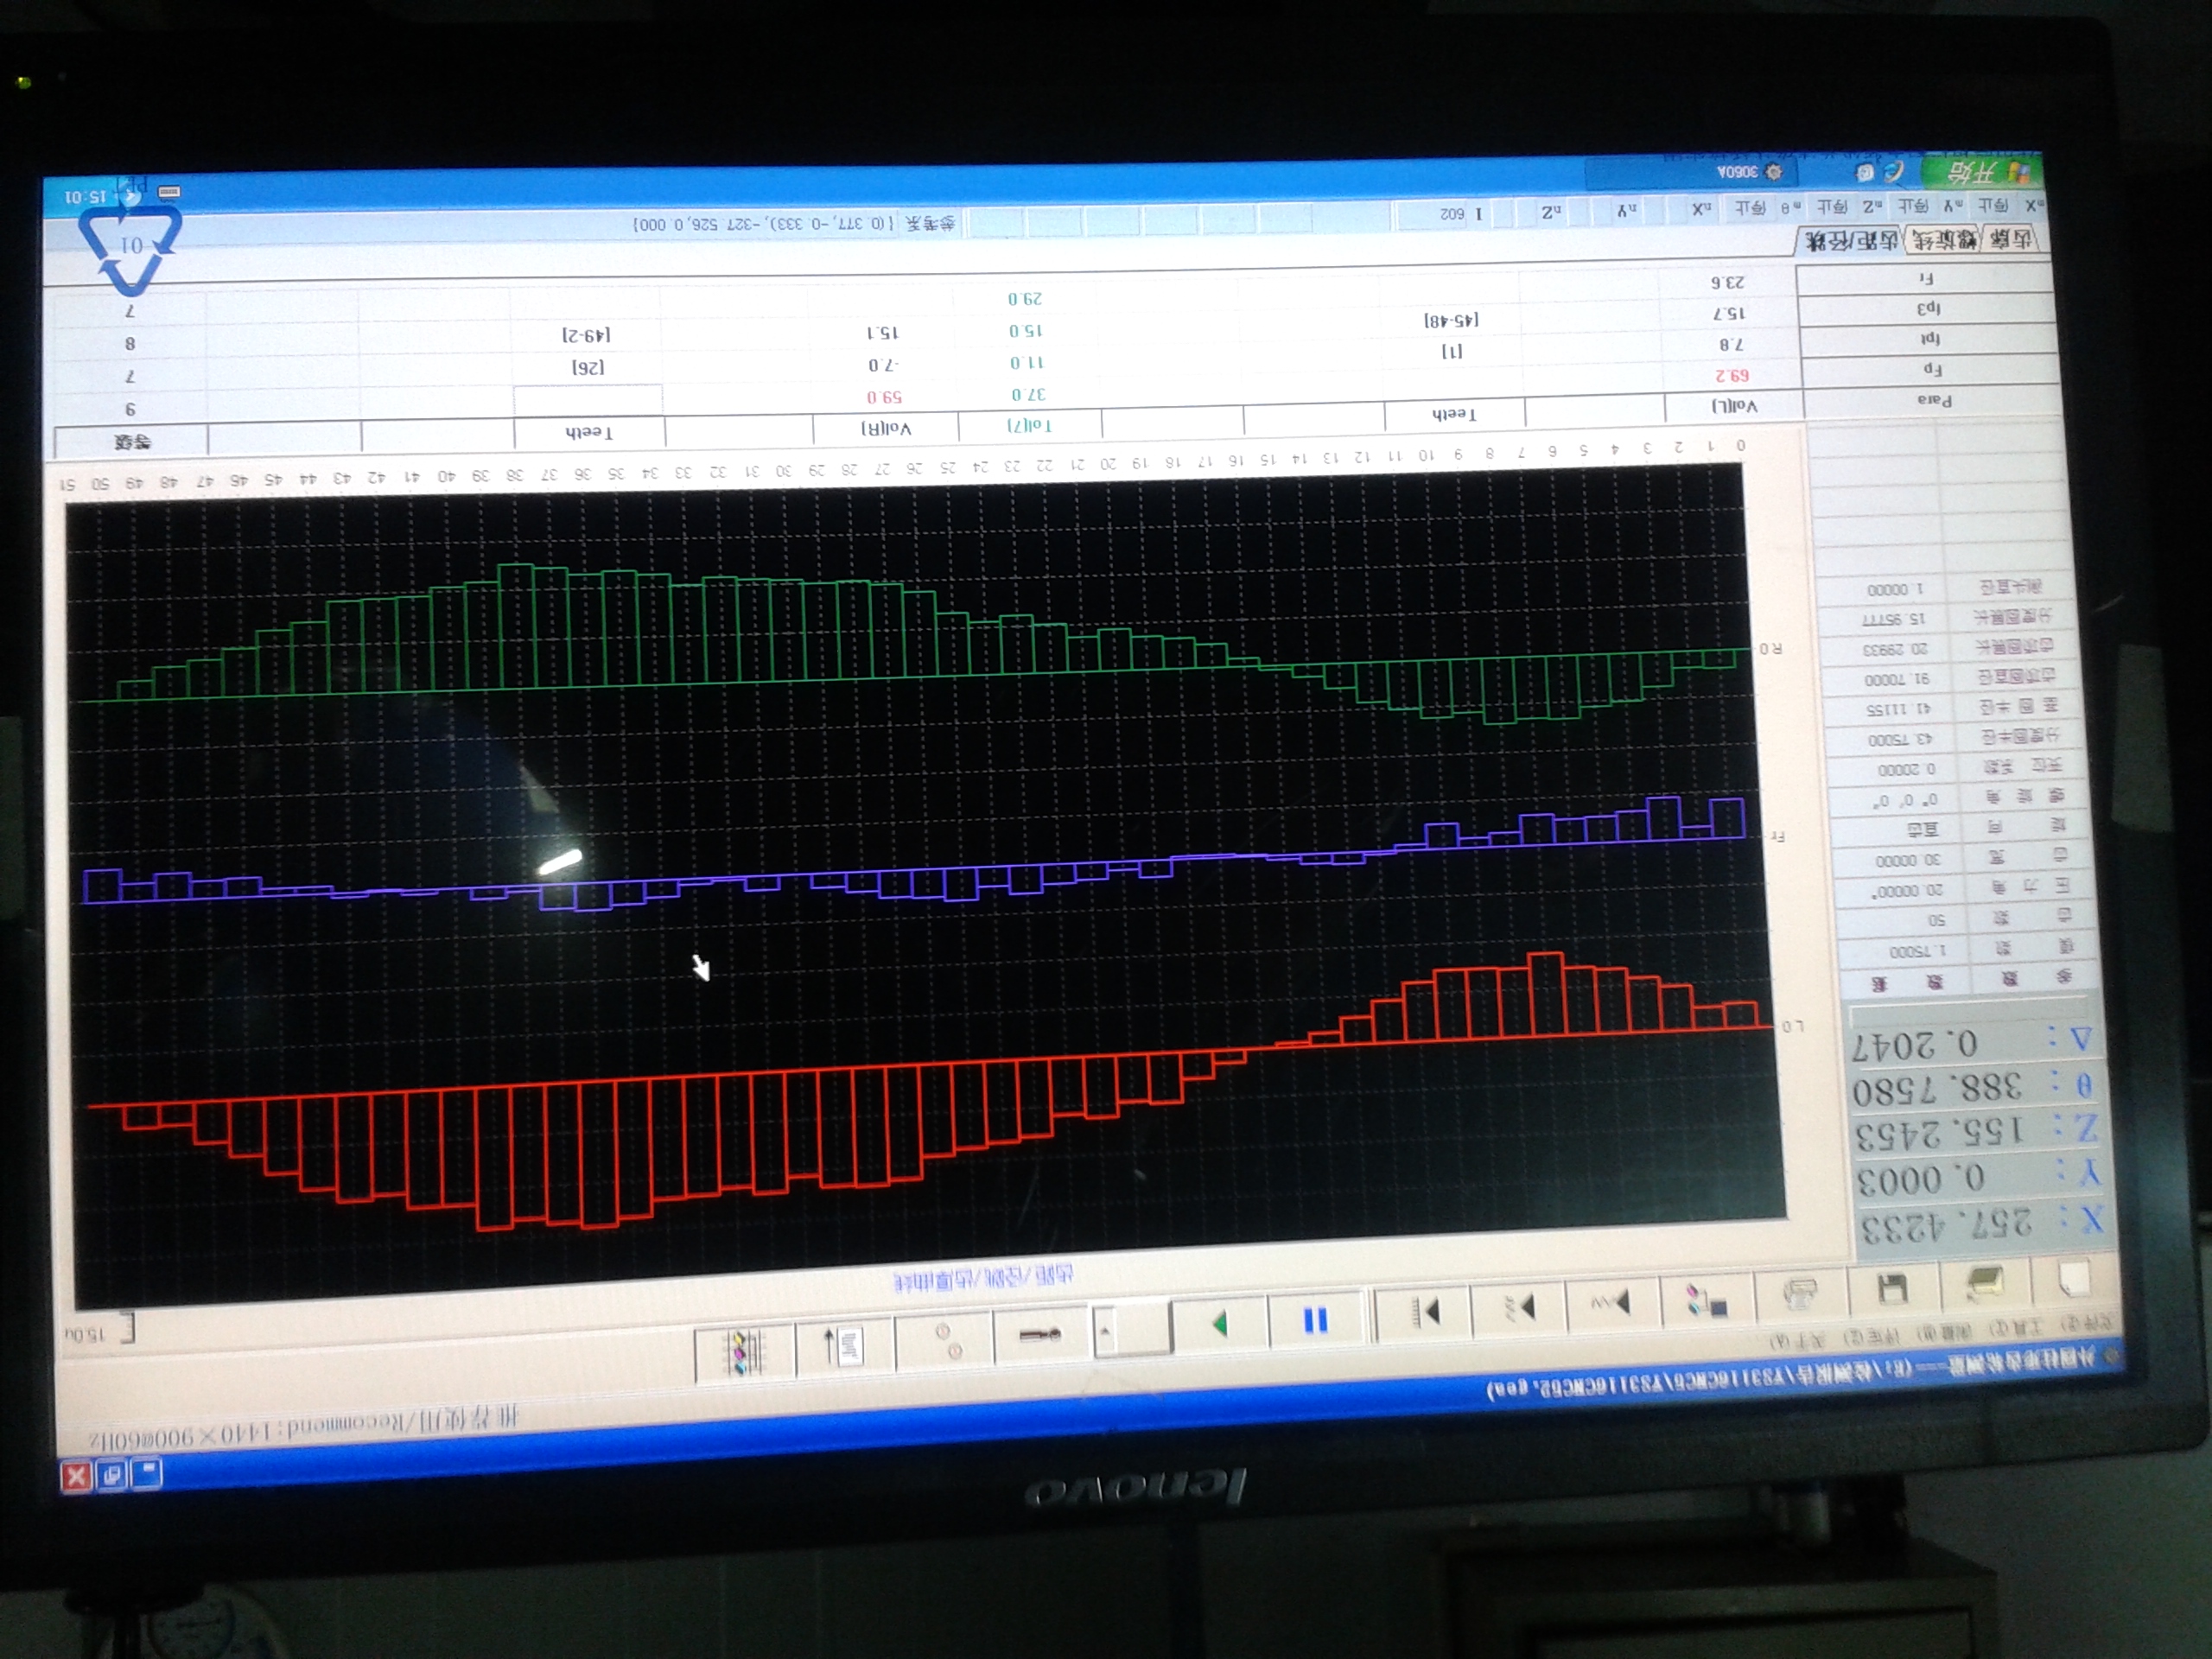The height and width of the screenshot is (1659, 2212).
Task: Click the floppy disk save icon
Action: click(1892, 1289)
